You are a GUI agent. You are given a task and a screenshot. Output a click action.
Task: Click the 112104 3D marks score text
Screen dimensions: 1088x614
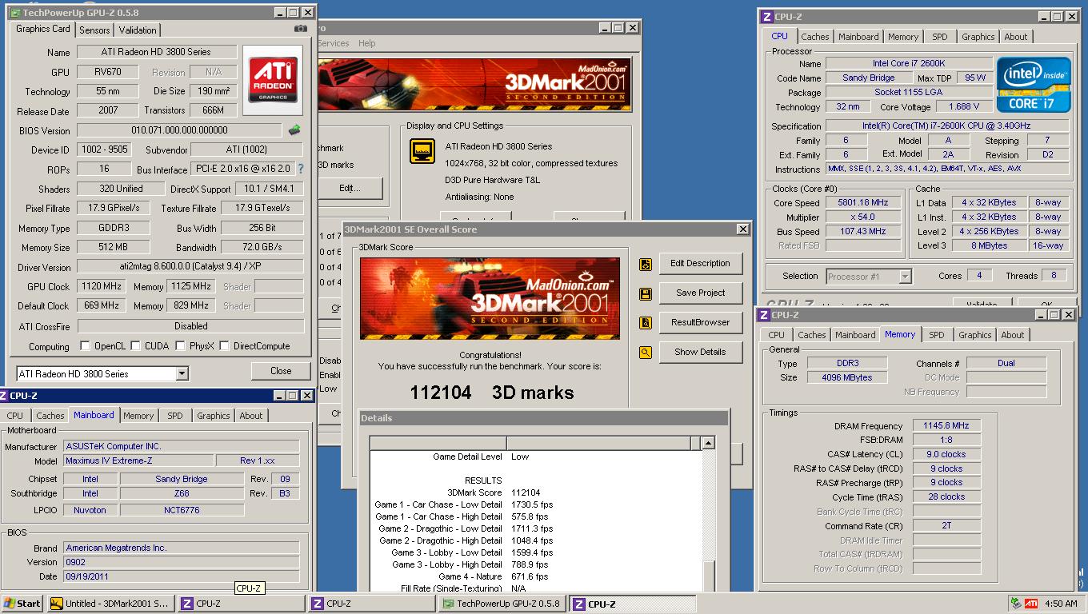[492, 393]
